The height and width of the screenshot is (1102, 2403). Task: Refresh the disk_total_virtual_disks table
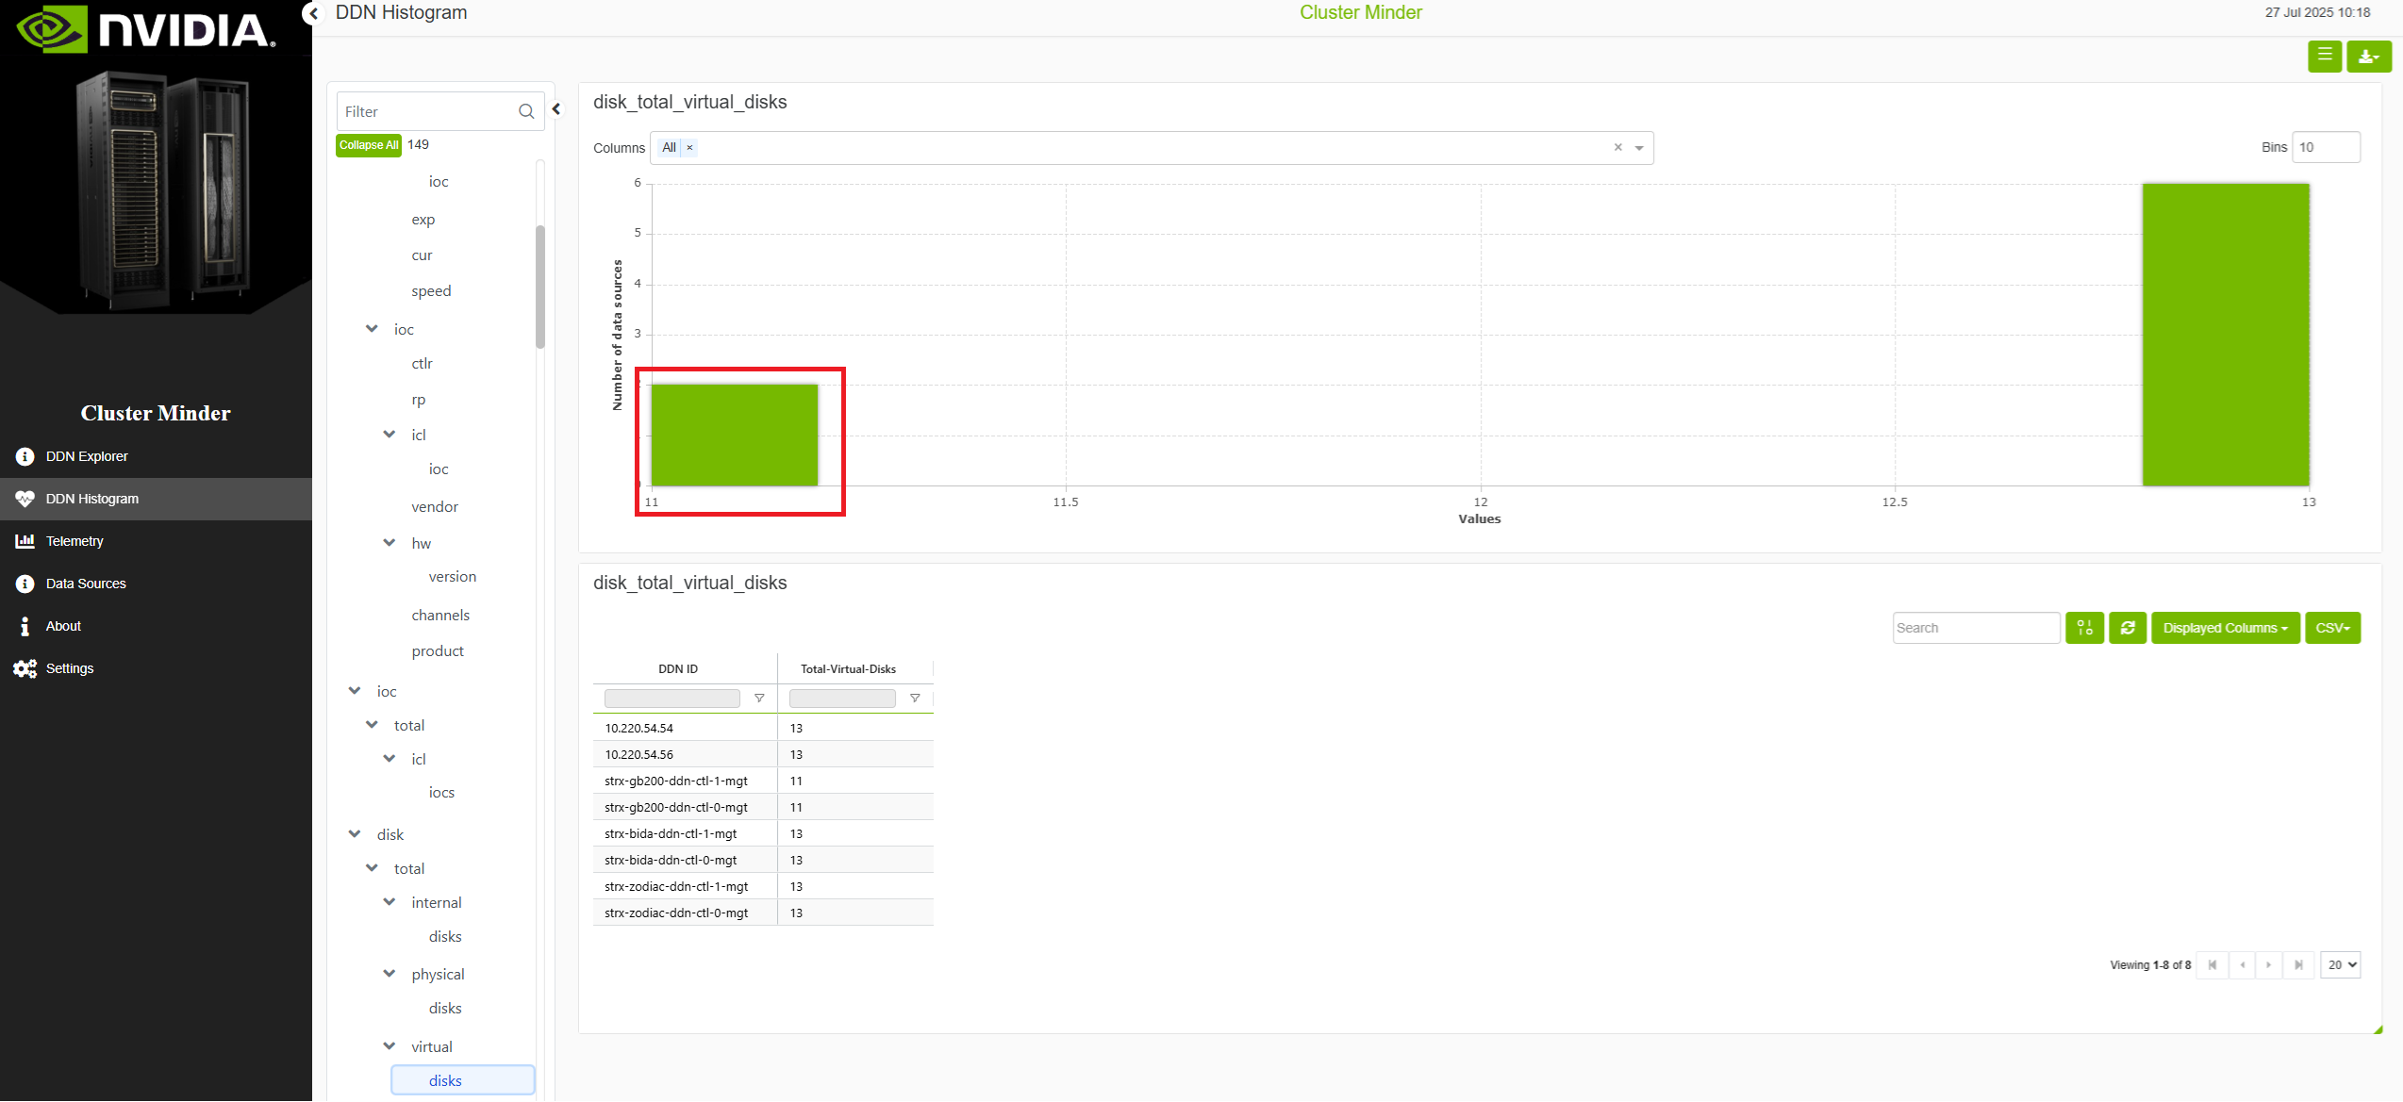click(2128, 628)
